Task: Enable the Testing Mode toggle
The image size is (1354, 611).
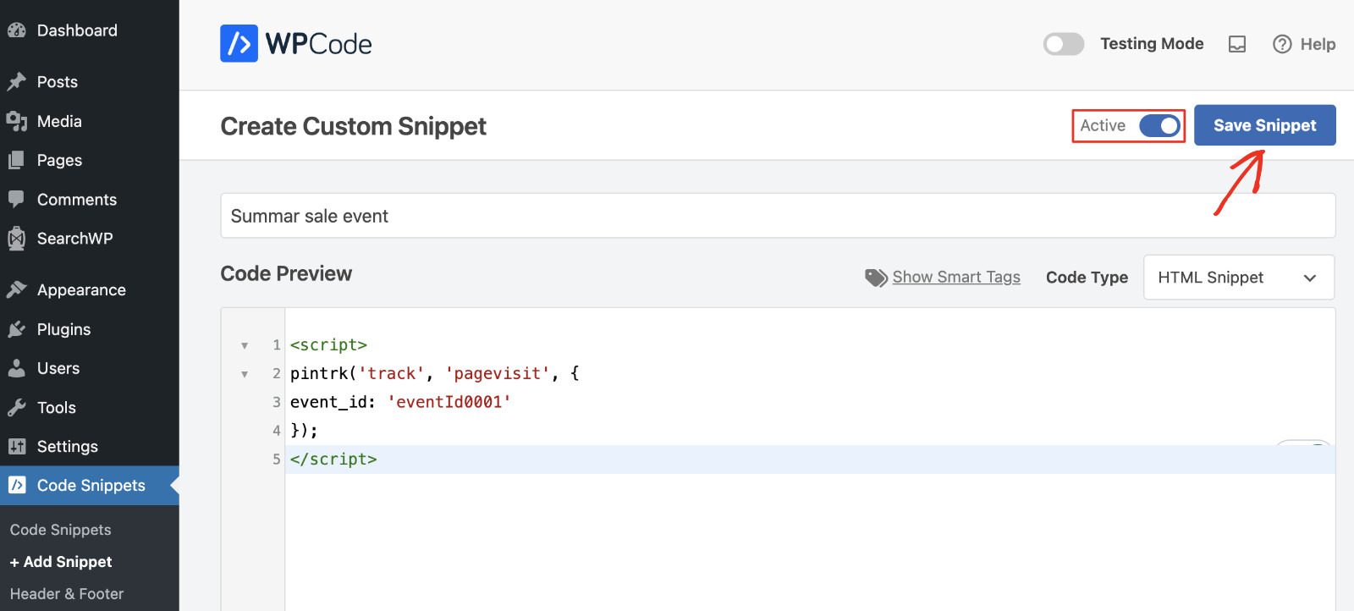Action: tap(1064, 44)
